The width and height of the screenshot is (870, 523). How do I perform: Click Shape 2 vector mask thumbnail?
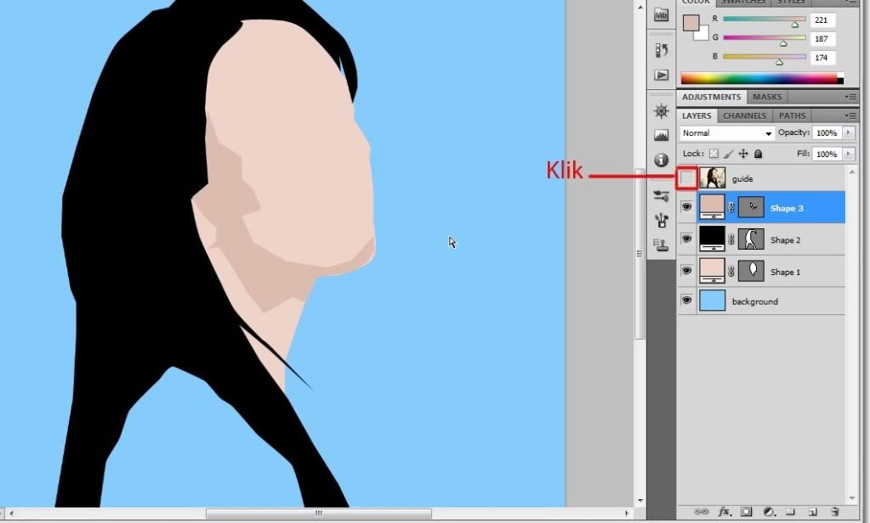tap(751, 239)
